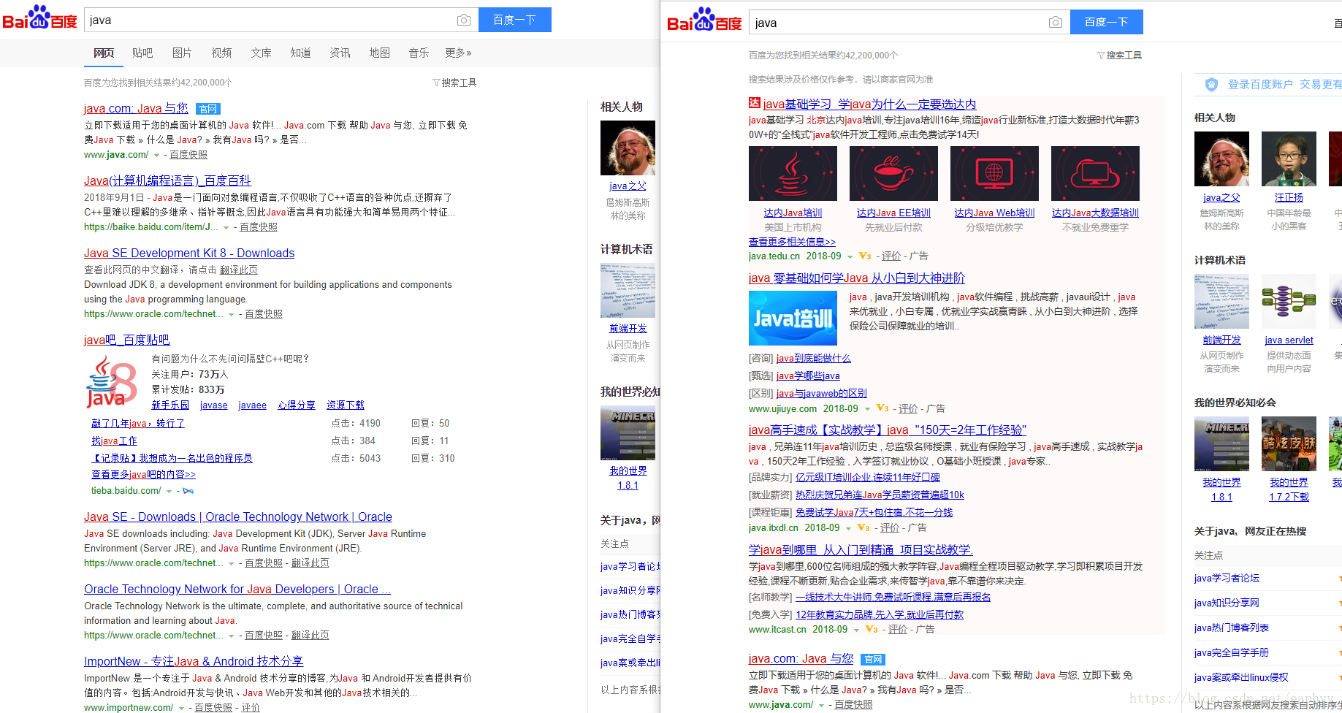1342x713 pixels.
Task: Click V3 badge after www.itcast.cn
Action: pyautogui.click(x=872, y=629)
